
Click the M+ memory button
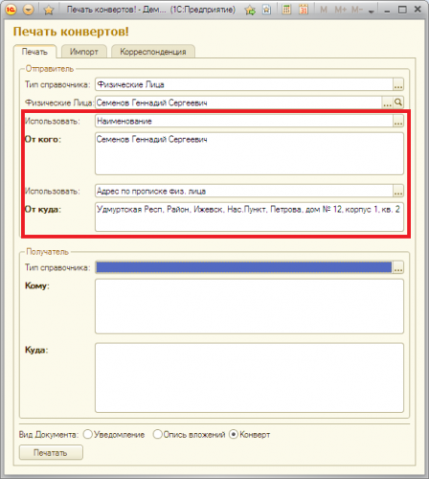341,10
